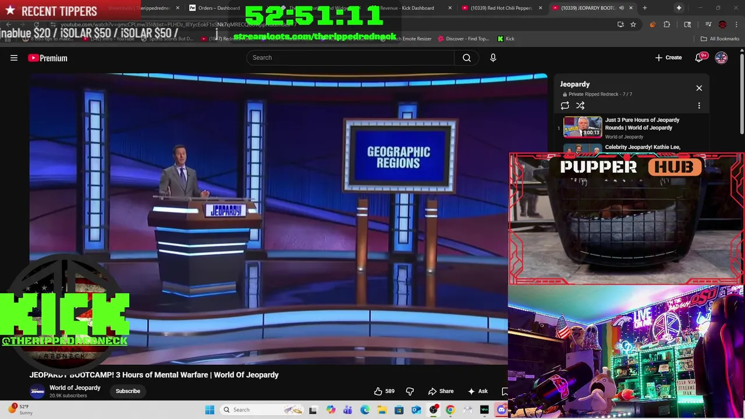Open Microsoft Teams from the taskbar
This screenshot has height=419, width=745.
coord(347,410)
